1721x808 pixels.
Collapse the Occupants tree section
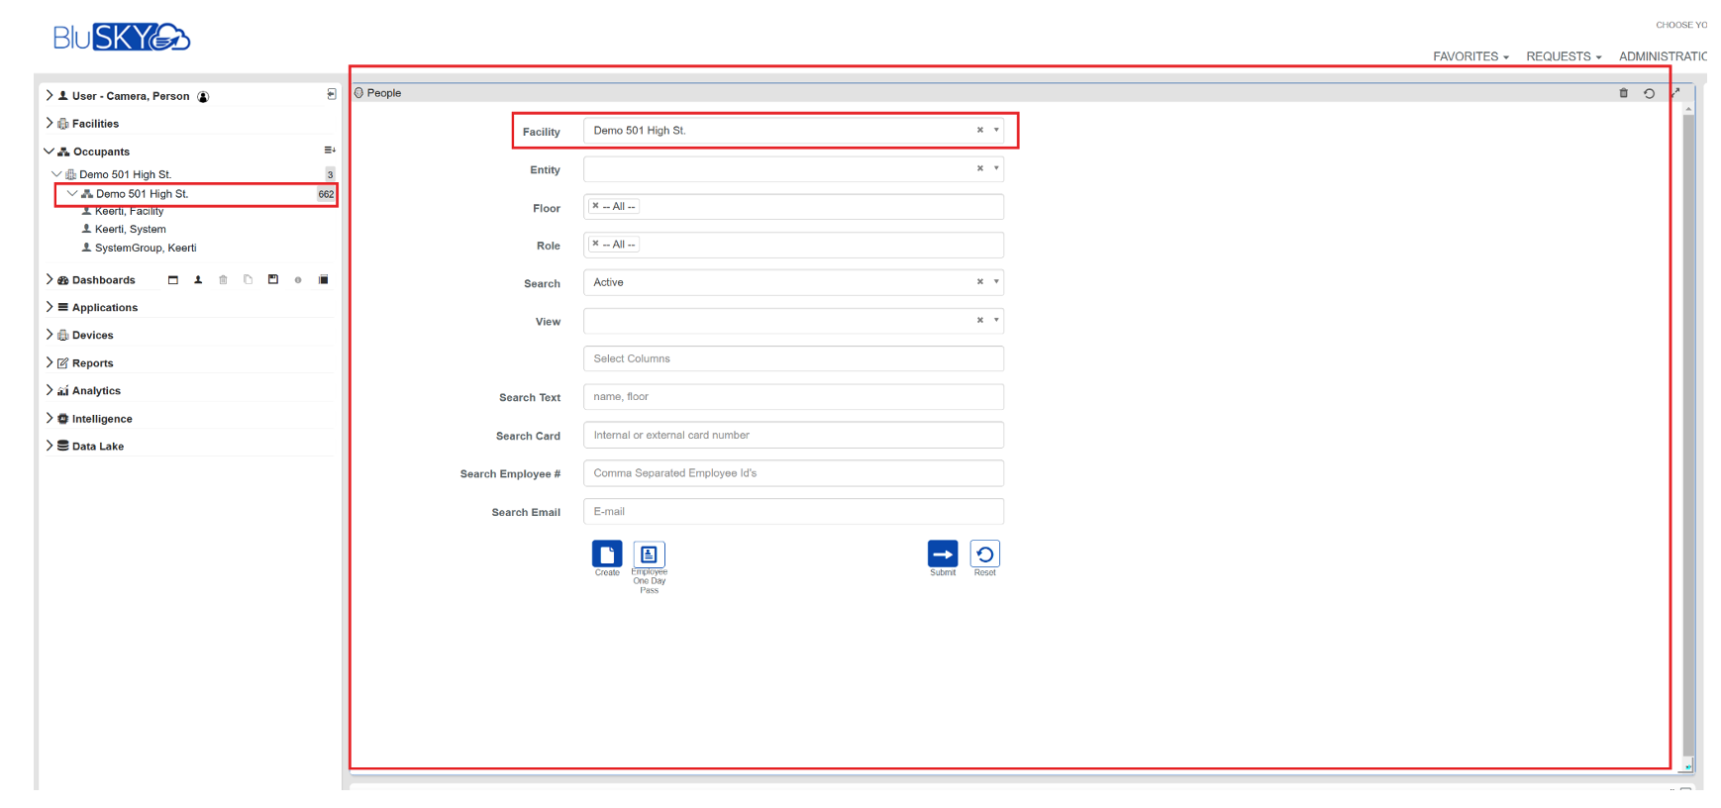[x=49, y=151]
